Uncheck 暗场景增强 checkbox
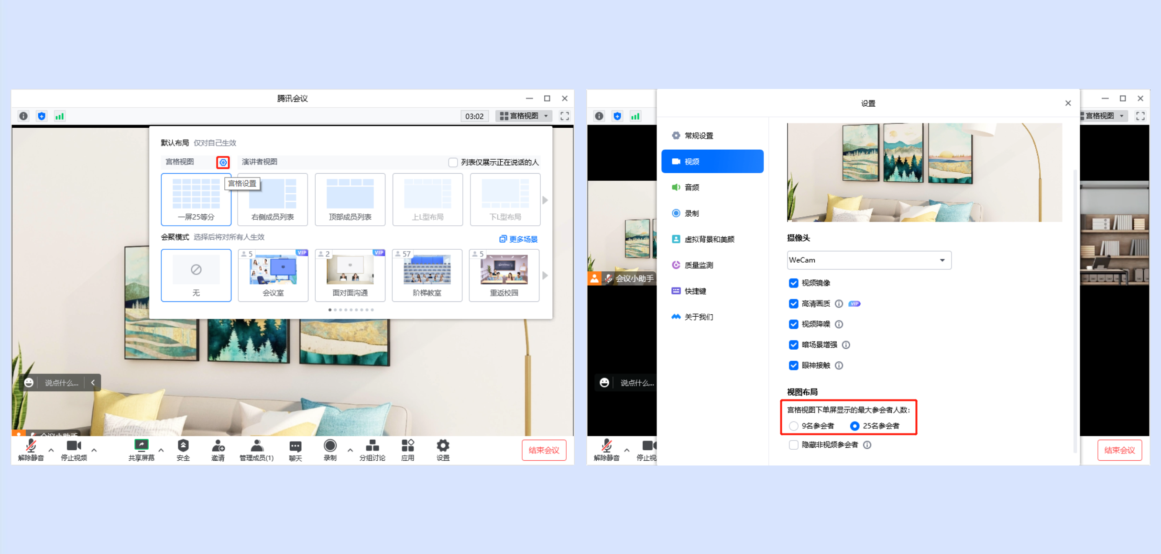 (x=793, y=345)
